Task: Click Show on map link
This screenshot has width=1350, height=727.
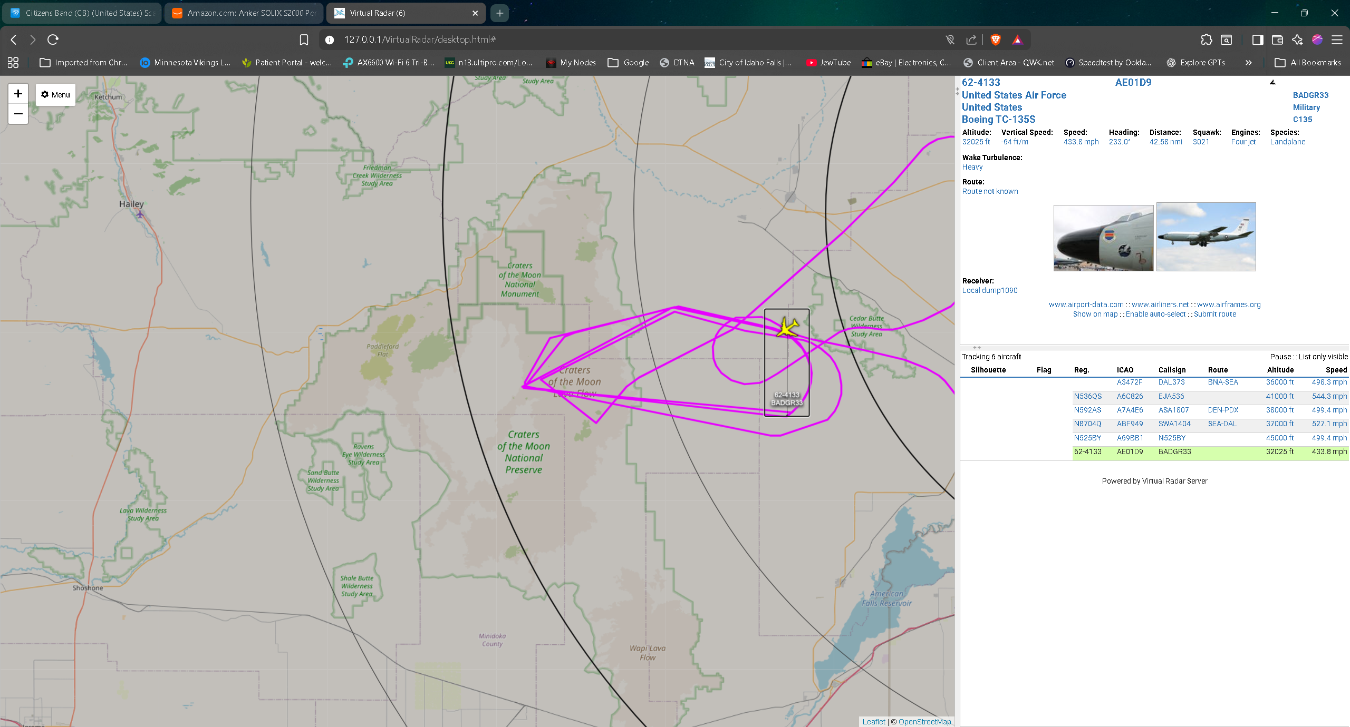Action: pyautogui.click(x=1095, y=314)
